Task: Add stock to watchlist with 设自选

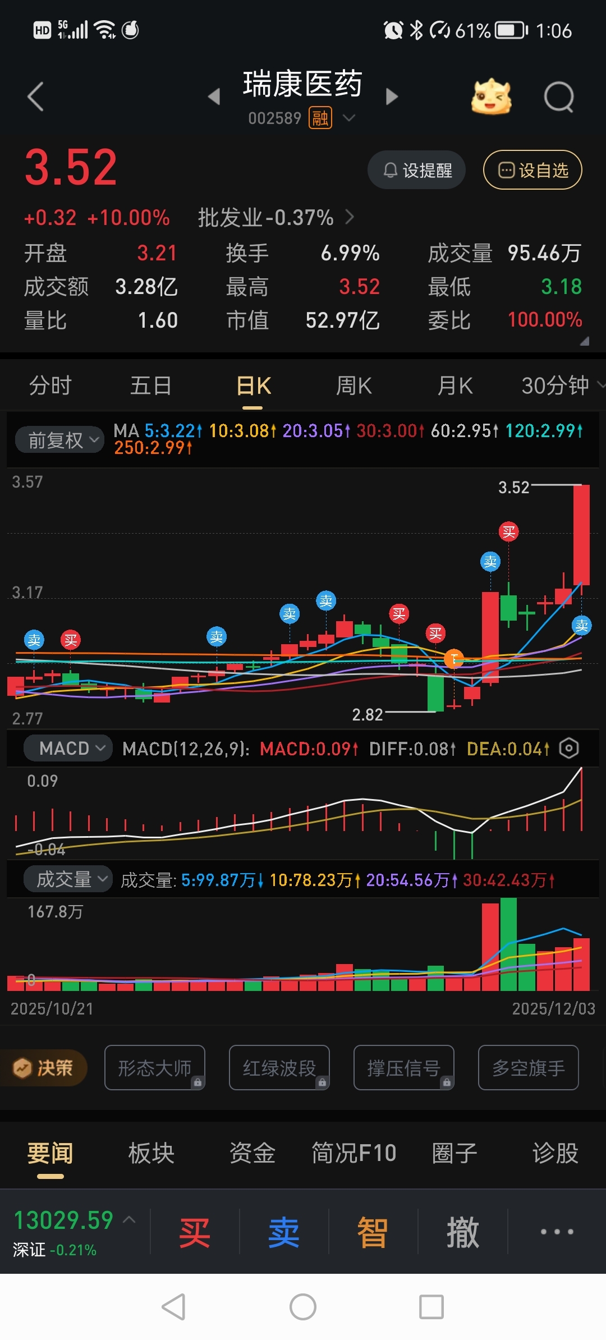Action: [532, 170]
